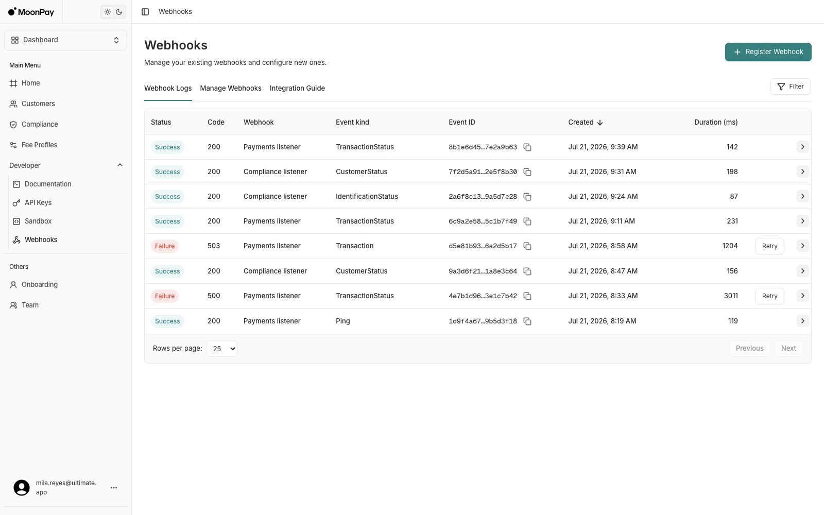Click Success badge in Ping row

pyautogui.click(x=167, y=321)
